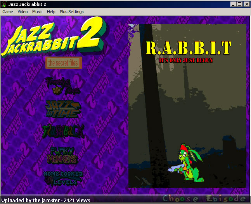Open the Home Cooked Levels episode

click(x=63, y=178)
